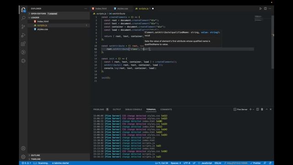This screenshot has height=165, width=293.
Task: Switch to the Problems panel tab
Action: click(99, 110)
